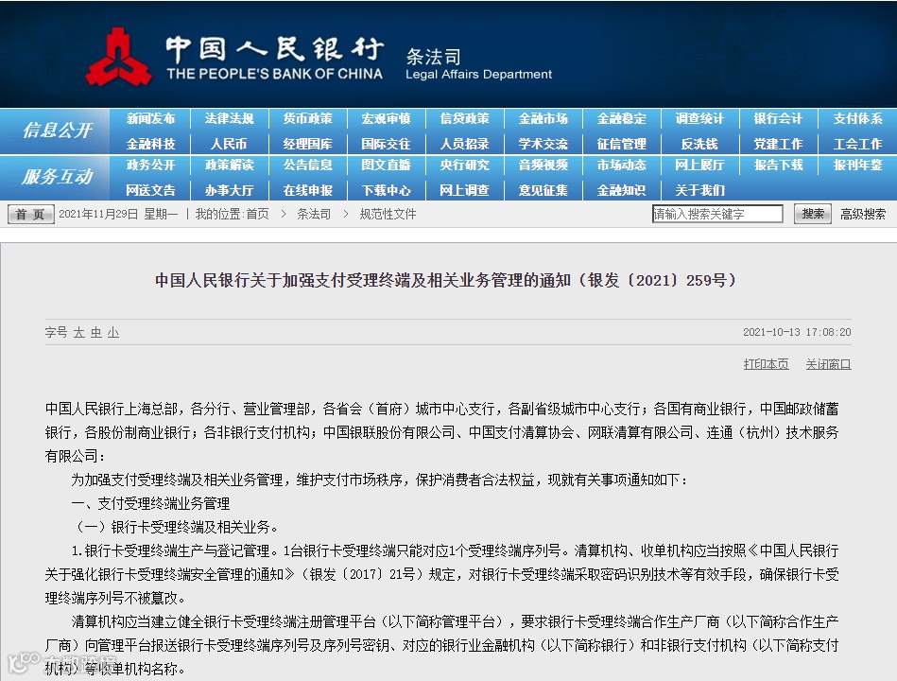
Task: Follow the breadcrumb link 规范性文件
Action: [x=388, y=214]
